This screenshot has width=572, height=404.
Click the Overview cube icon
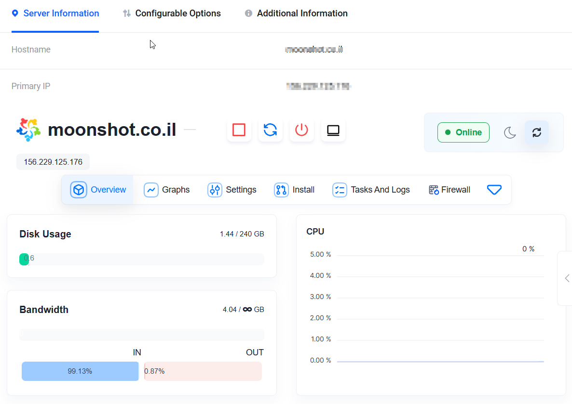(79, 190)
